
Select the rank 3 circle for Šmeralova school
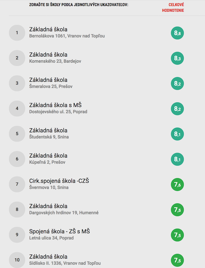point(17,83)
